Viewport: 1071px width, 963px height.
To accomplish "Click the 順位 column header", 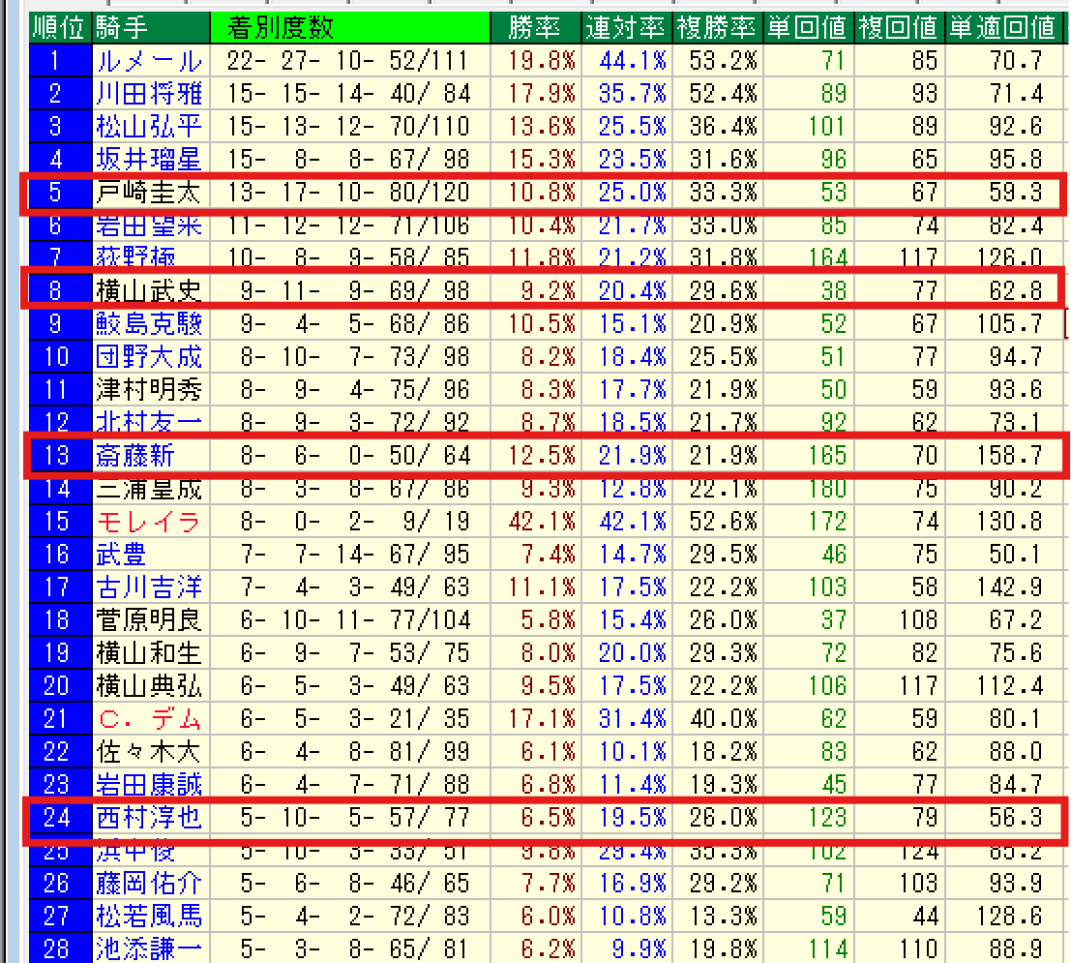I will [x=56, y=27].
